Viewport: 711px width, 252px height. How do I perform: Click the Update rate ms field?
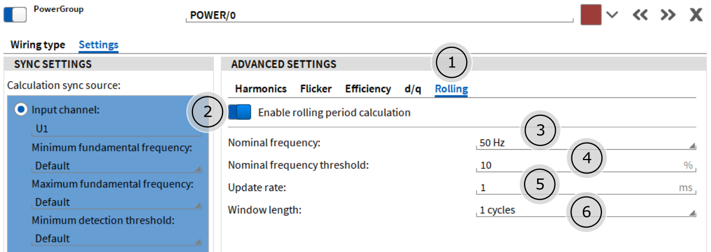(x=586, y=188)
